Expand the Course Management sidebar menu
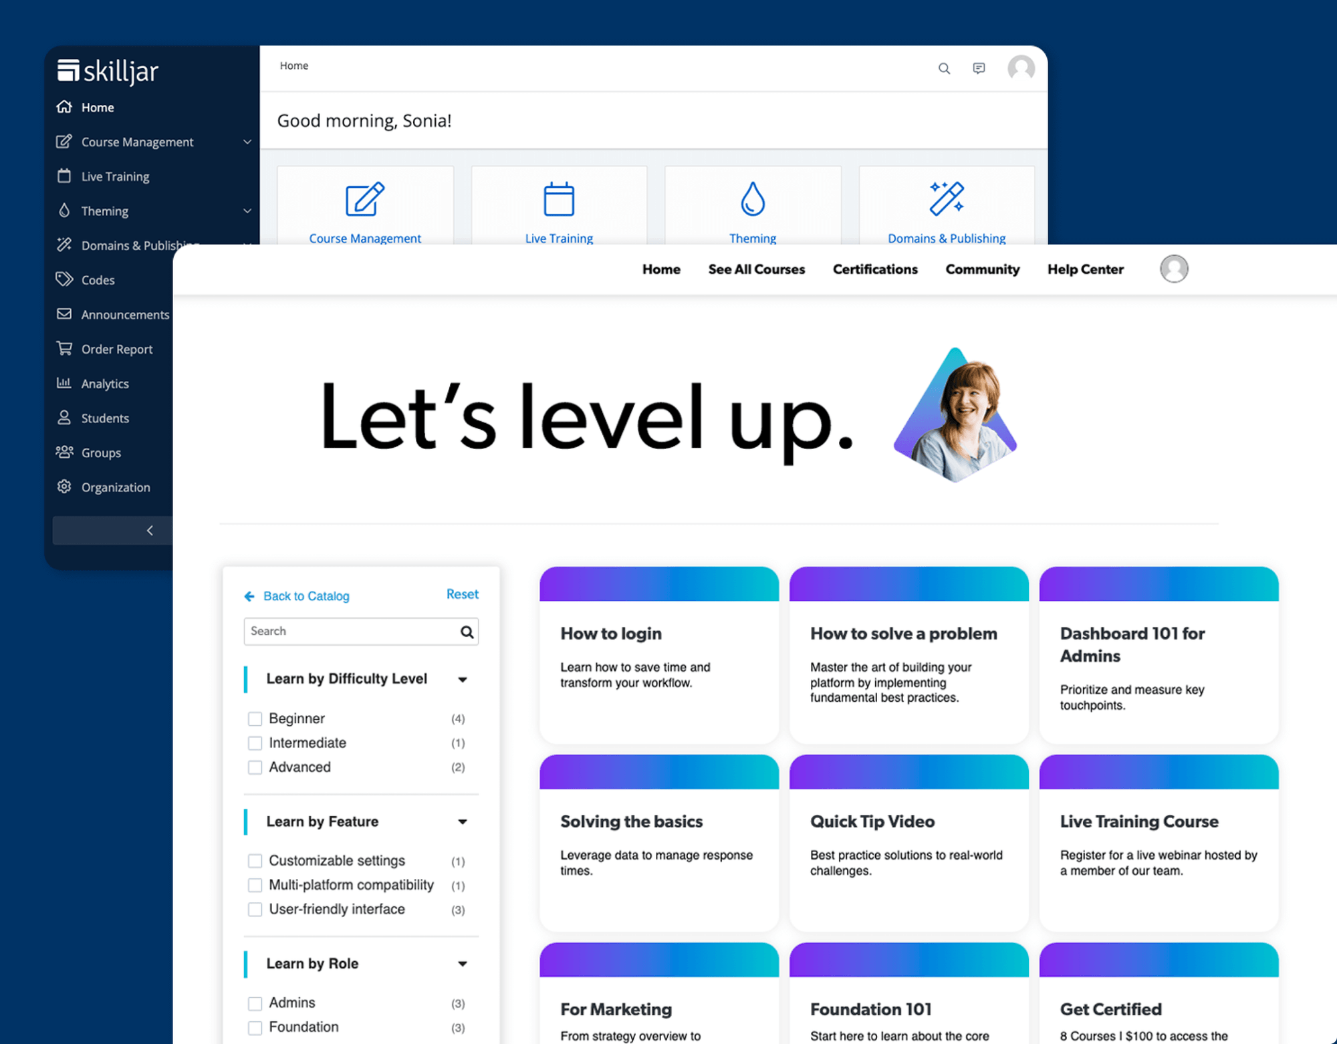The height and width of the screenshot is (1044, 1337). click(247, 142)
